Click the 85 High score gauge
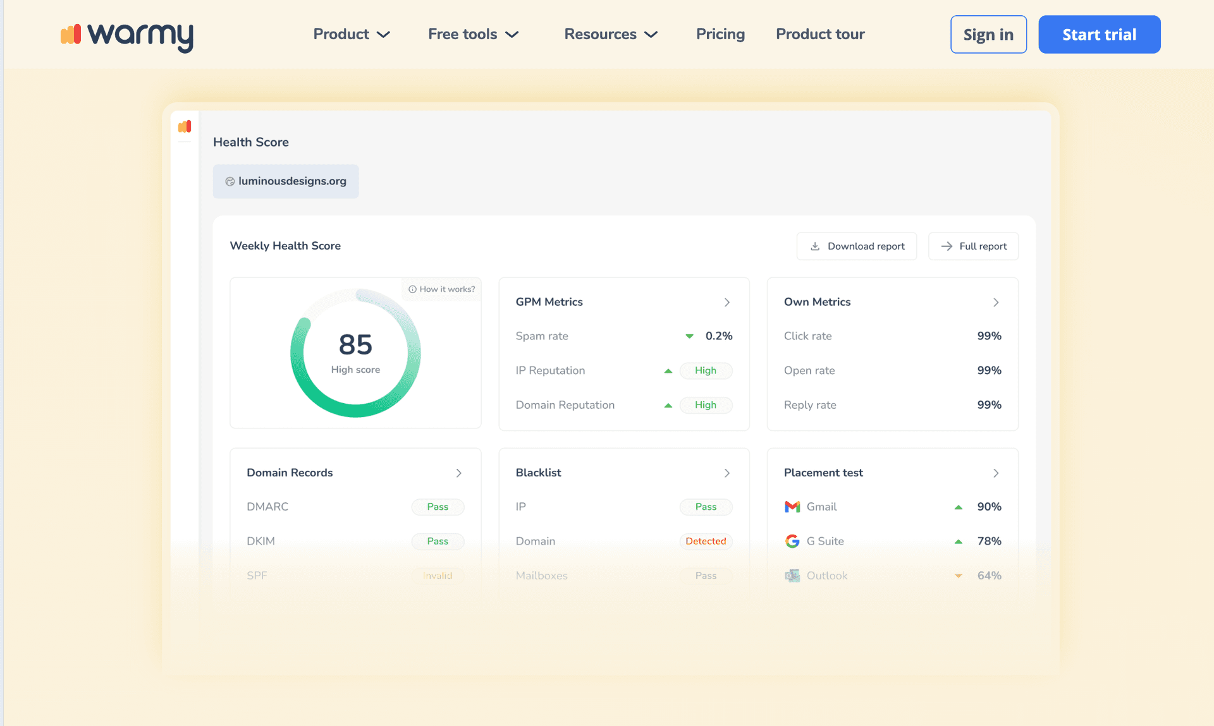The image size is (1214, 726). 355,353
